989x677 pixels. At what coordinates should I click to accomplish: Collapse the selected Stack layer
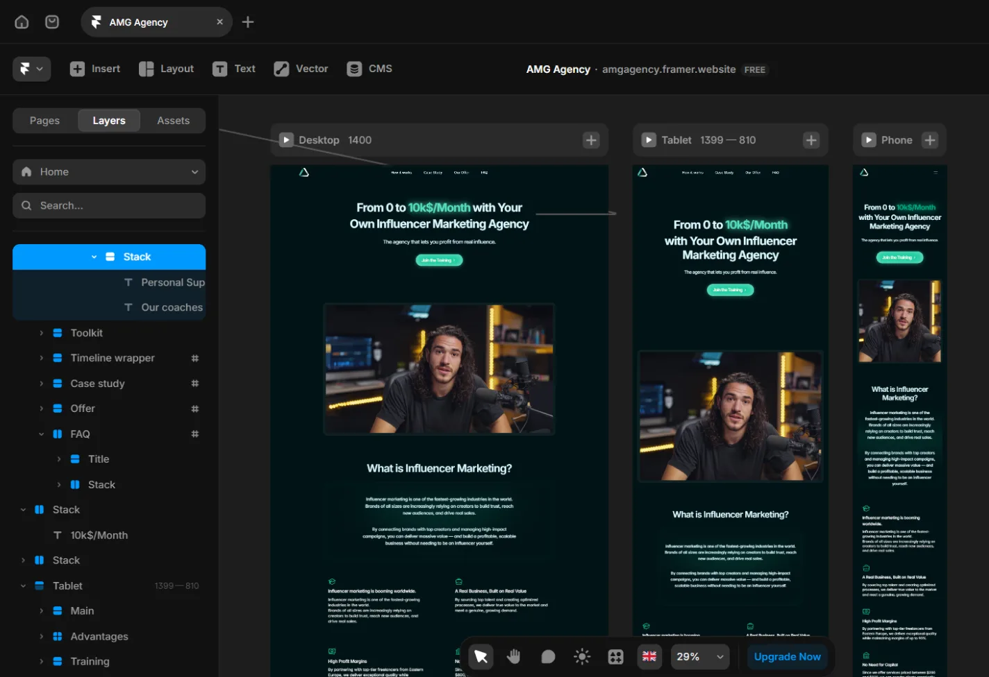click(x=94, y=257)
